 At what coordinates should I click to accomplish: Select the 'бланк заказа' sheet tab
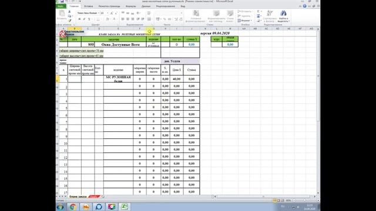(x=78, y=197)
